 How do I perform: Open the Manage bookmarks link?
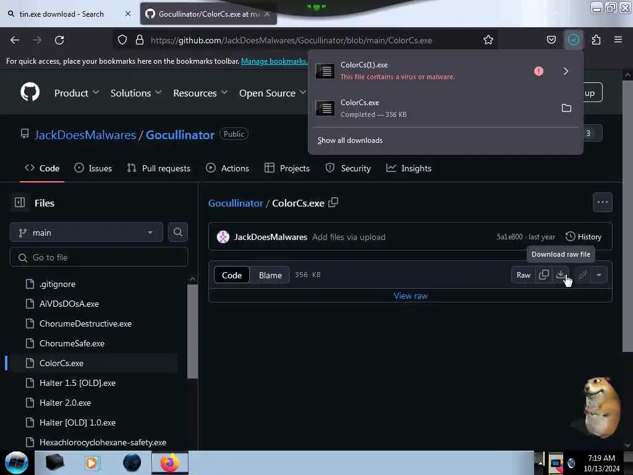pyautogui.click(x=274, y=61)
